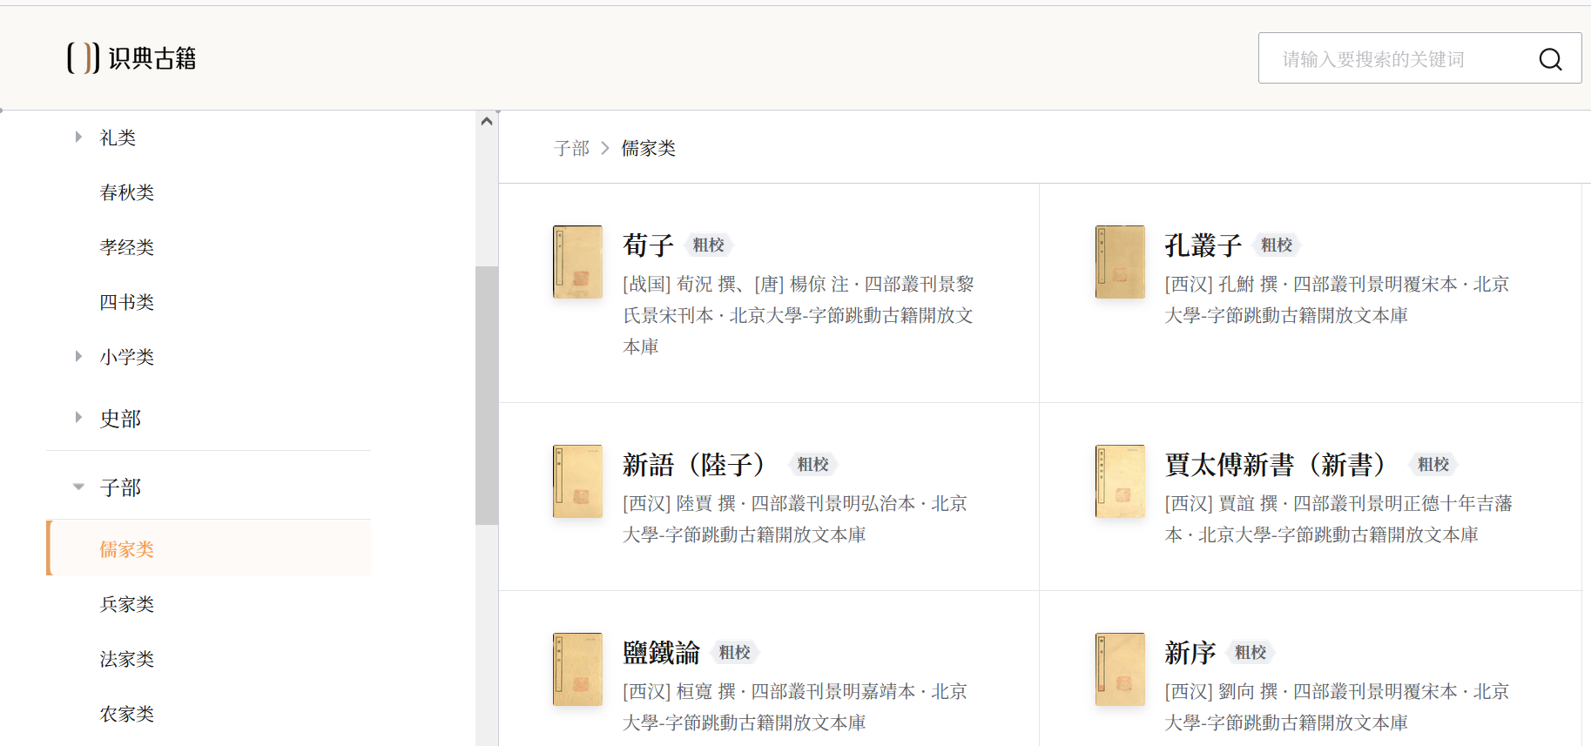Click the 粗校 tag beside 新序
Image resolution: width=1591 pixels, height=746 pixels.
pos(1251,652)
